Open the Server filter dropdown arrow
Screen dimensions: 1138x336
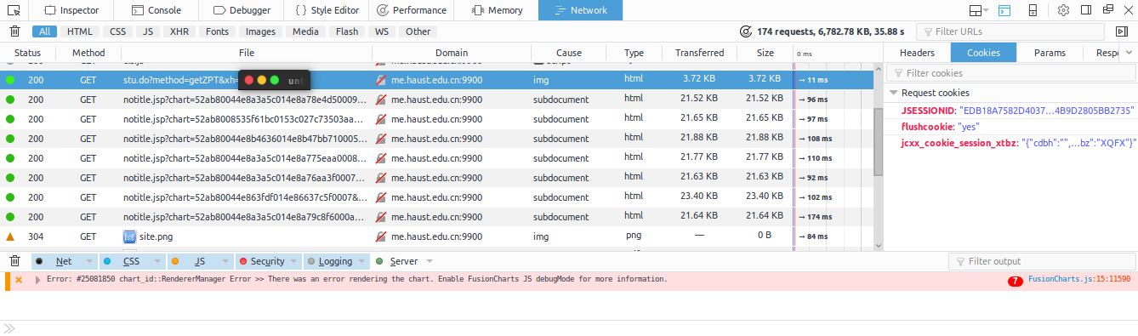430,261
